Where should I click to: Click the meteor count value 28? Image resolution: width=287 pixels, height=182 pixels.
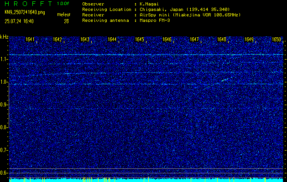[x=66, y=21]
